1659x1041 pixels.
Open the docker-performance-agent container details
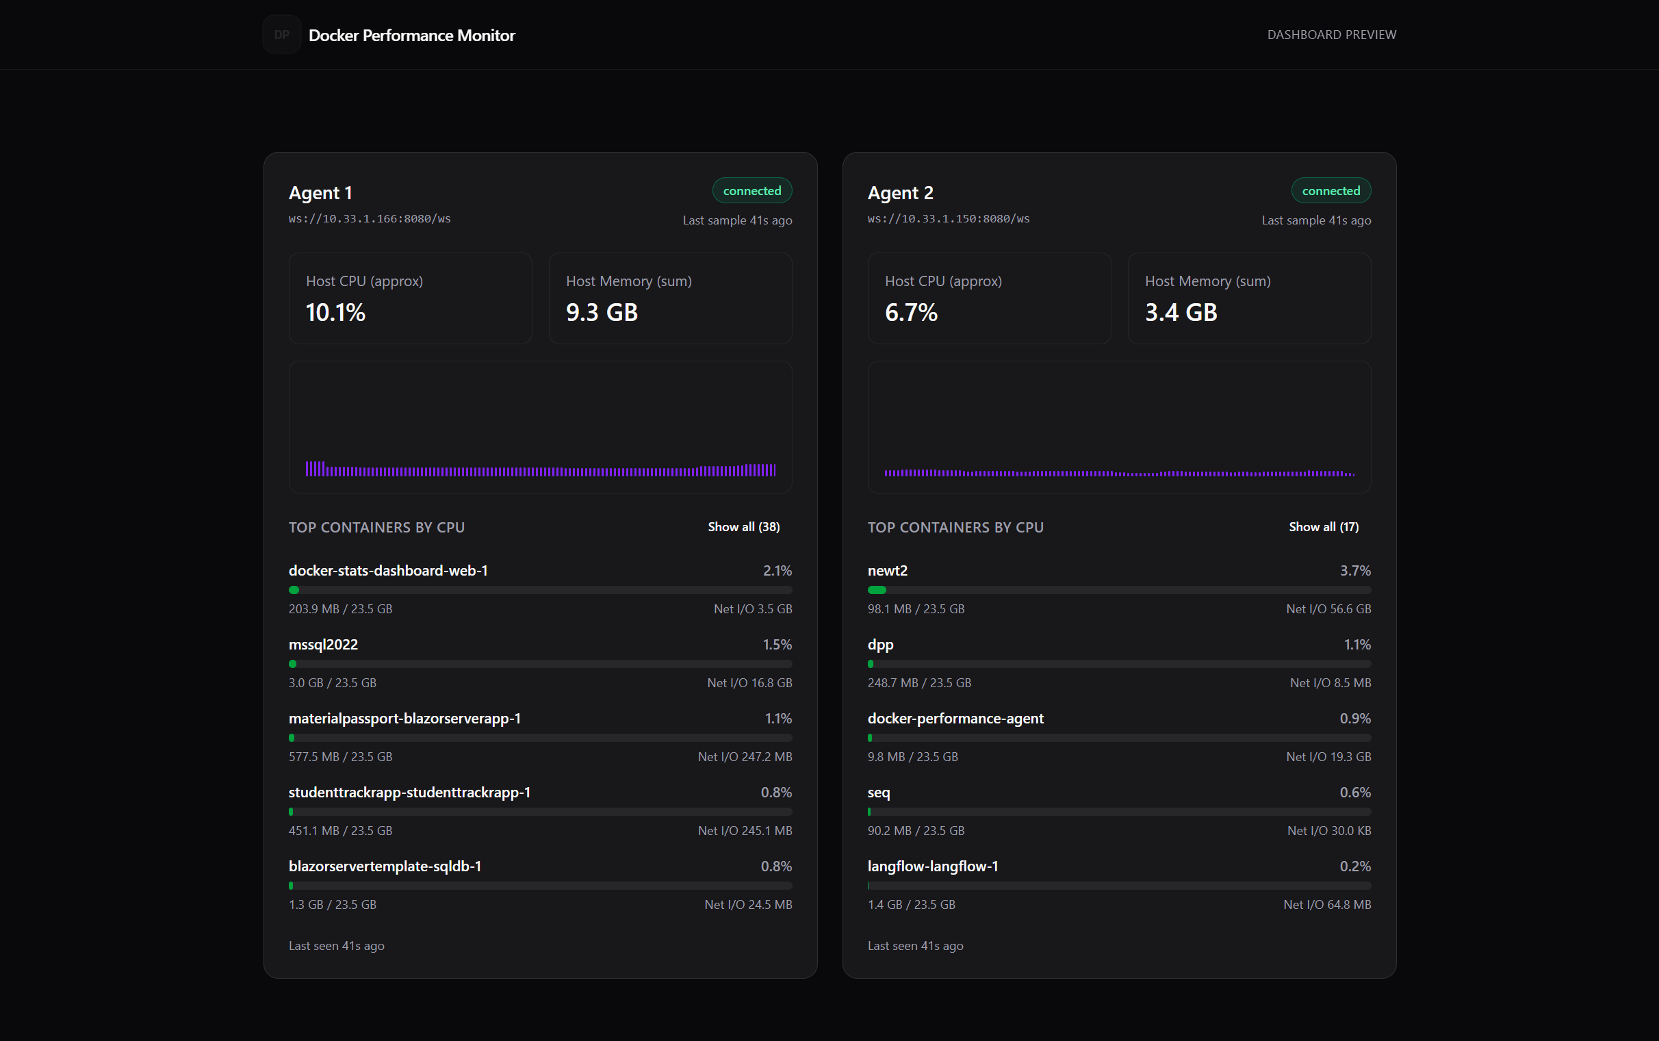[955, 718]
